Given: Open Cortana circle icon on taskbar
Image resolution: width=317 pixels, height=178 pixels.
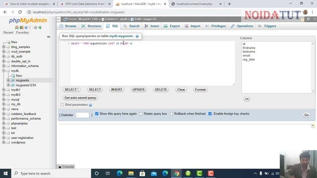Looking at the screenshot, I should coord(97,174).
